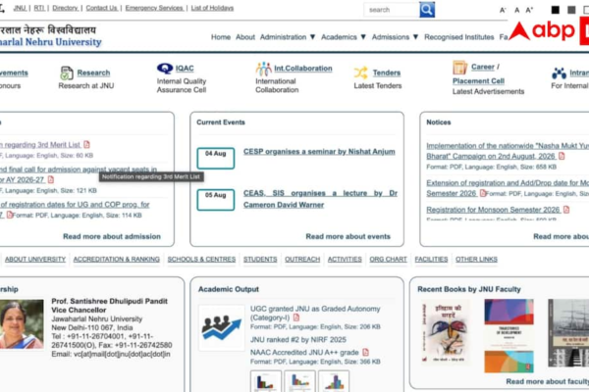This screenshot has width=589, height=392.
Task: Go to Home in main navigation
Action: (x=221, y=37)
